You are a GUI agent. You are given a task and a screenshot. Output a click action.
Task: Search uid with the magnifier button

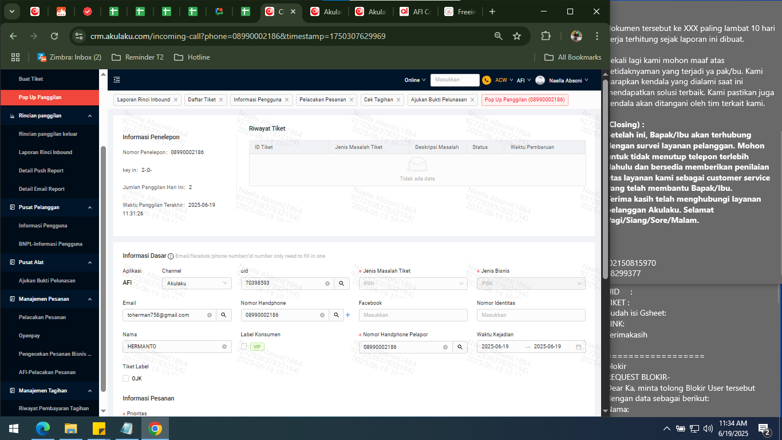[342, 283]
